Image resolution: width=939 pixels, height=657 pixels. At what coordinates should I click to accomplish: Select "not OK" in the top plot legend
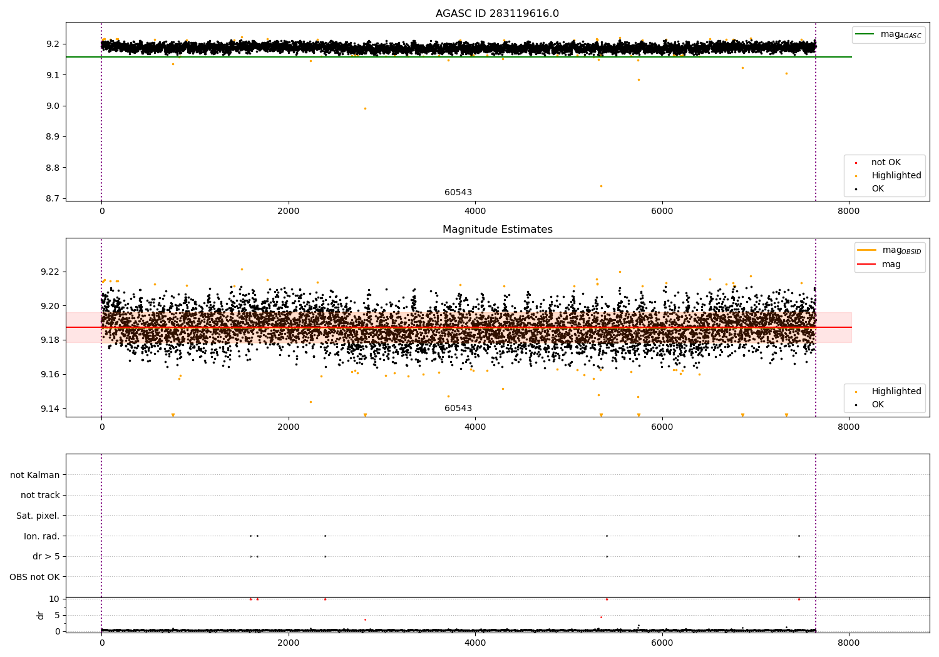(x=885, y=163)
